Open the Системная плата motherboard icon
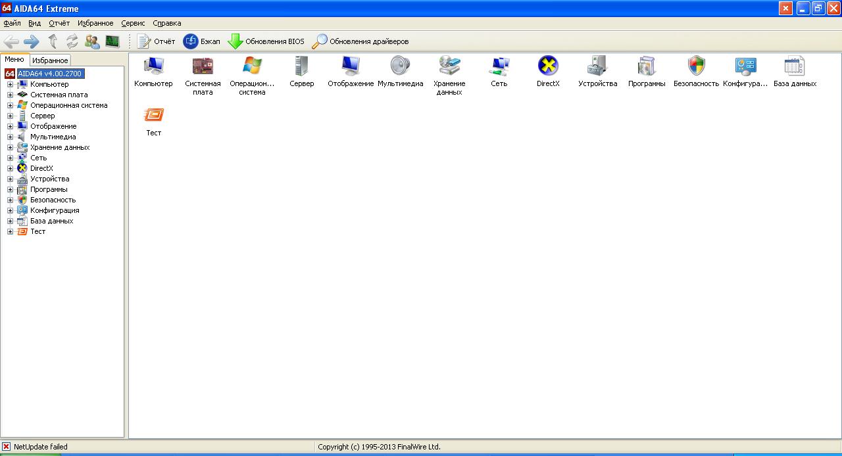This screenshot has height=456, width=842. [x=203, y=66]
